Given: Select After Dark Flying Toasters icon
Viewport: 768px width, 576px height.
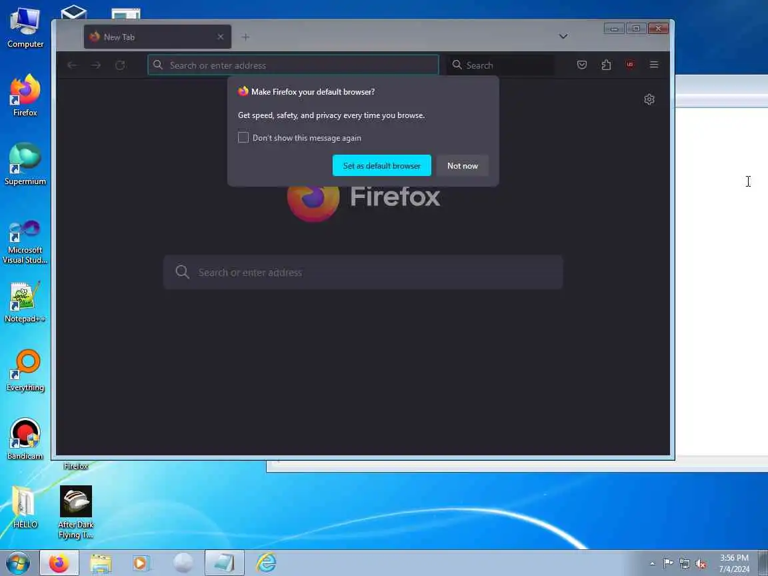Looking at the screenshot, I should pyautogui.click(x=76, y=512).
